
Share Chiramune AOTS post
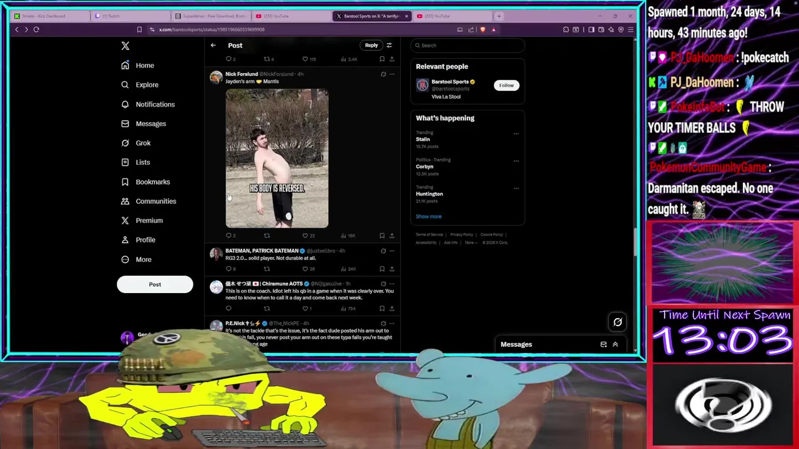point(391,309)
